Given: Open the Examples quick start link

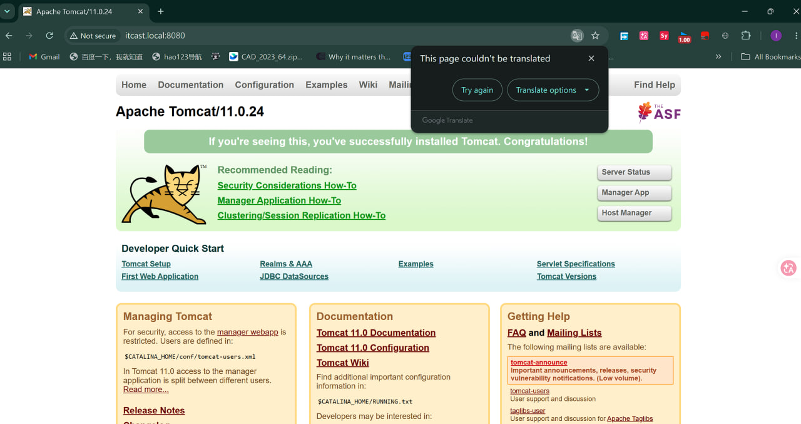Looking at the screenshot, I should [x=416, y=264].
